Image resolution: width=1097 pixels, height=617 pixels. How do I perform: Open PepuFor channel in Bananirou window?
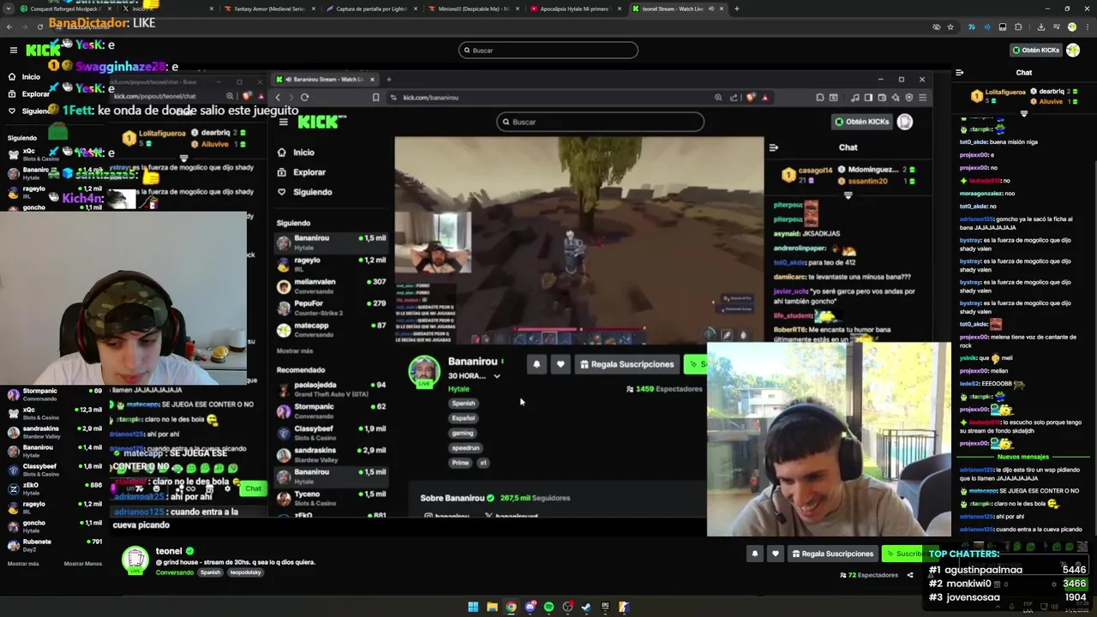tap(332, 308)
